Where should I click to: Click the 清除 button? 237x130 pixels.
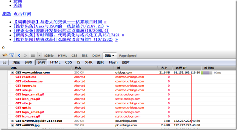(x=16, y=62)
